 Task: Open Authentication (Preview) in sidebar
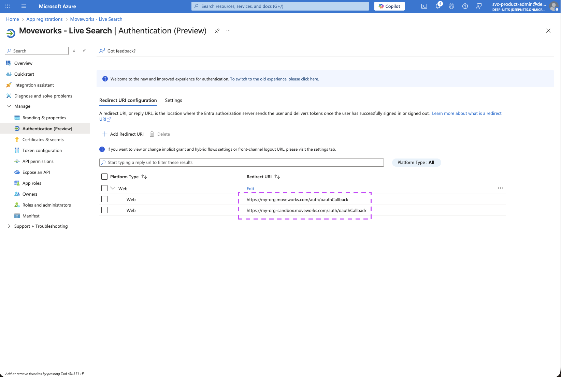pos(45,129)
